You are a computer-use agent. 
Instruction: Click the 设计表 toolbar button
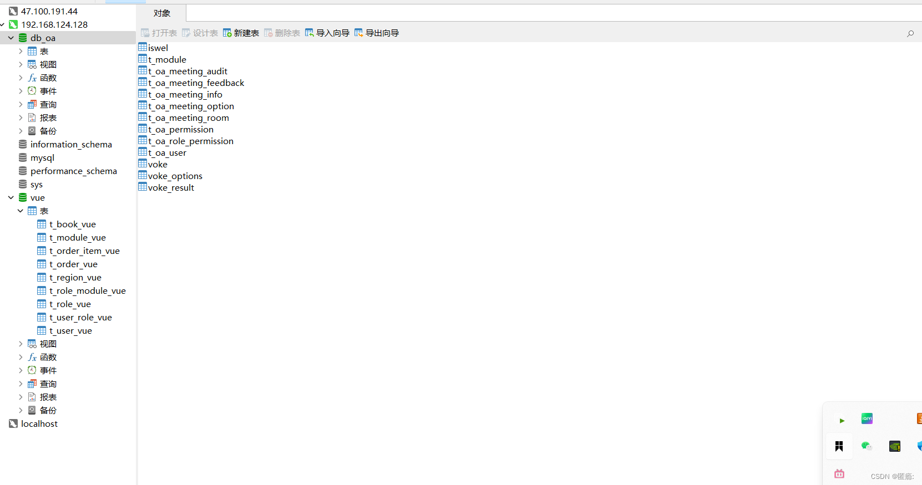coord(200,33)
